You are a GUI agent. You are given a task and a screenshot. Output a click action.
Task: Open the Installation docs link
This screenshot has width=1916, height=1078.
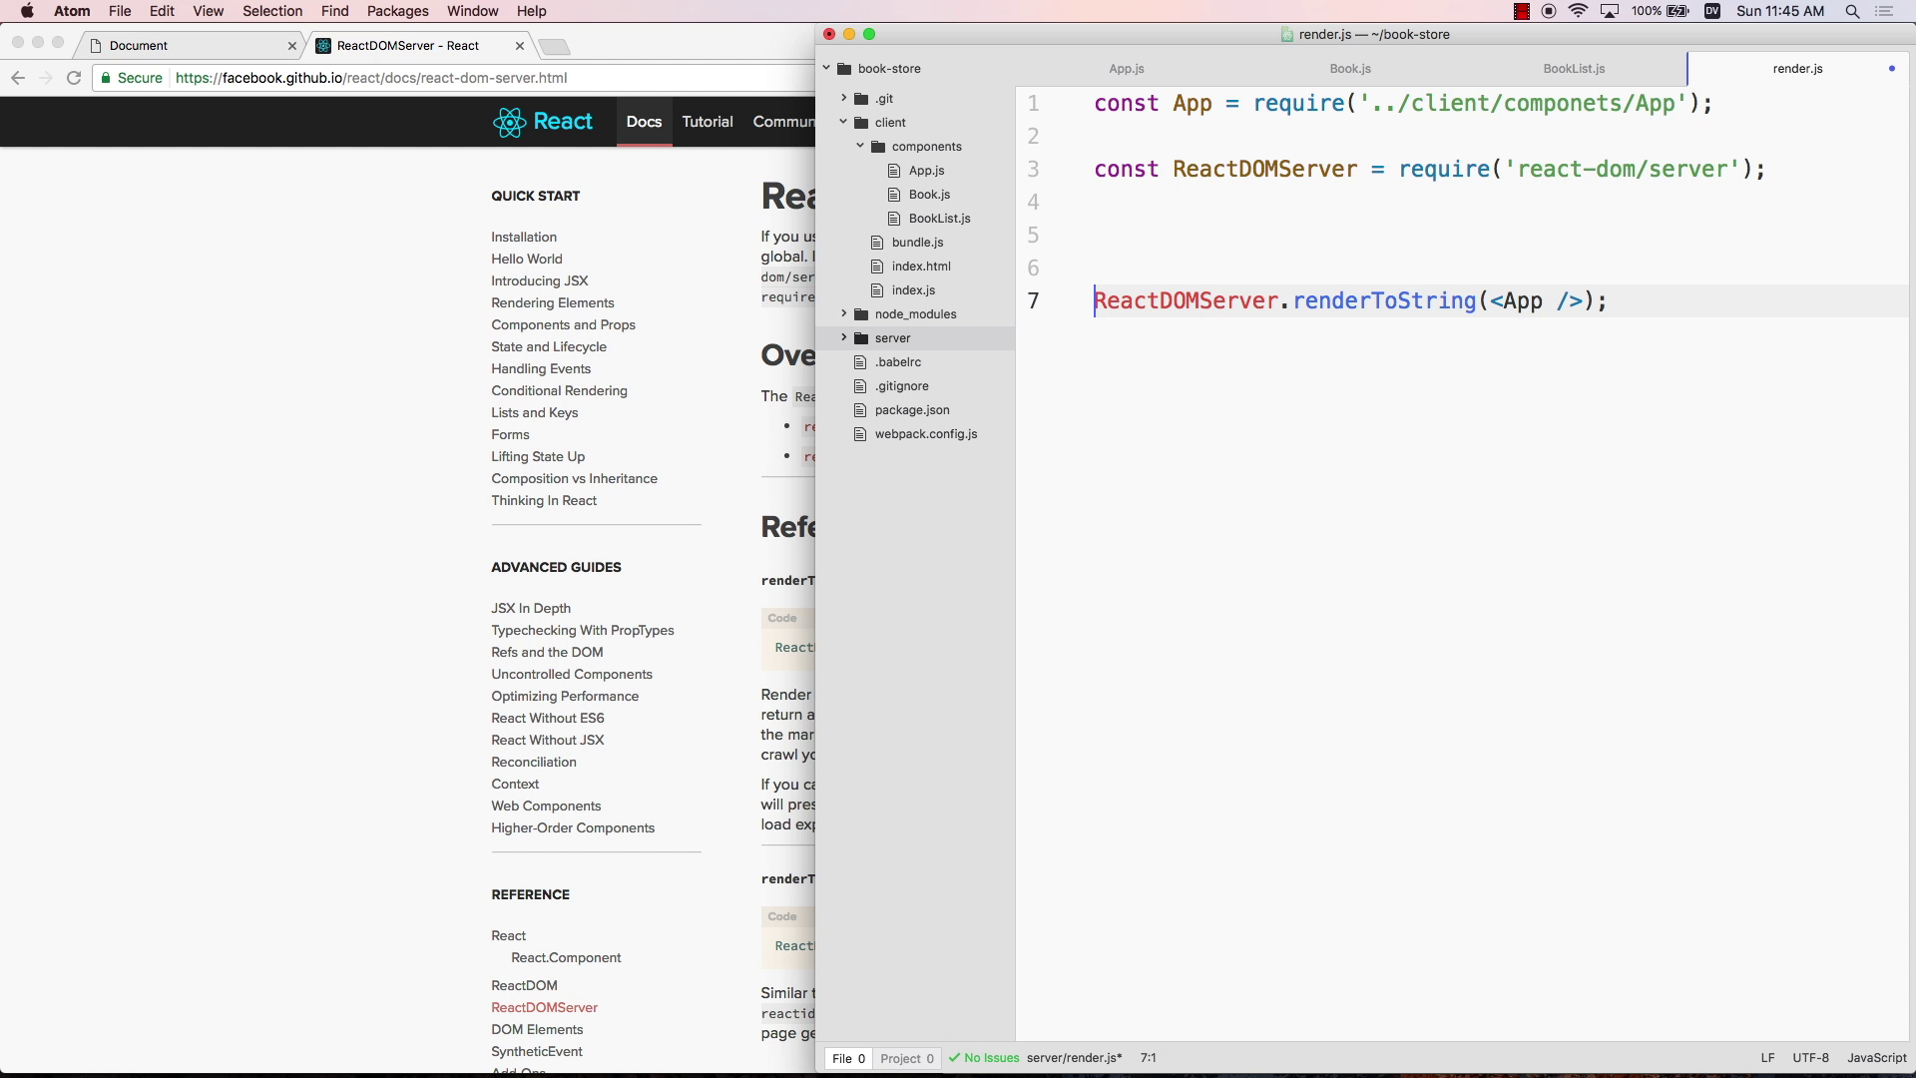click(524, 237)
